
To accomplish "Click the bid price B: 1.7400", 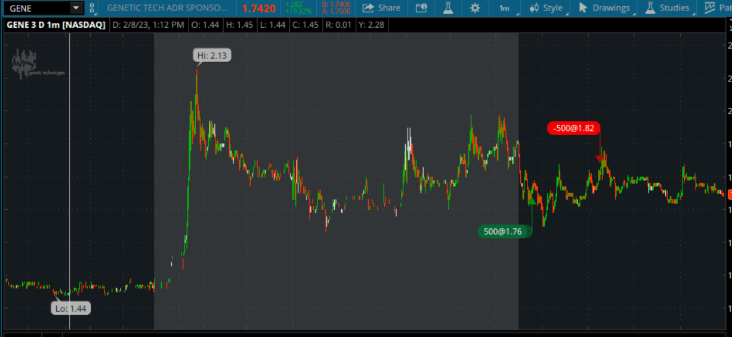I will 335,5.
